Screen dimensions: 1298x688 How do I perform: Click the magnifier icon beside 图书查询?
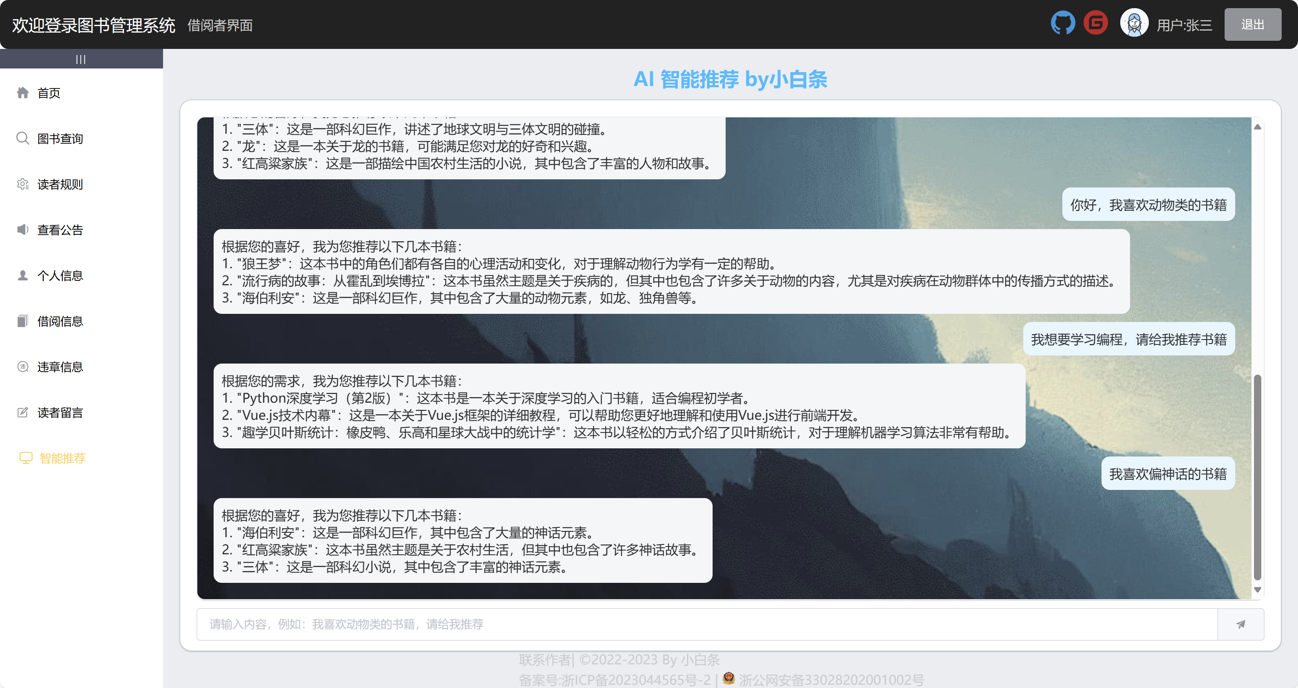(23, 138)
